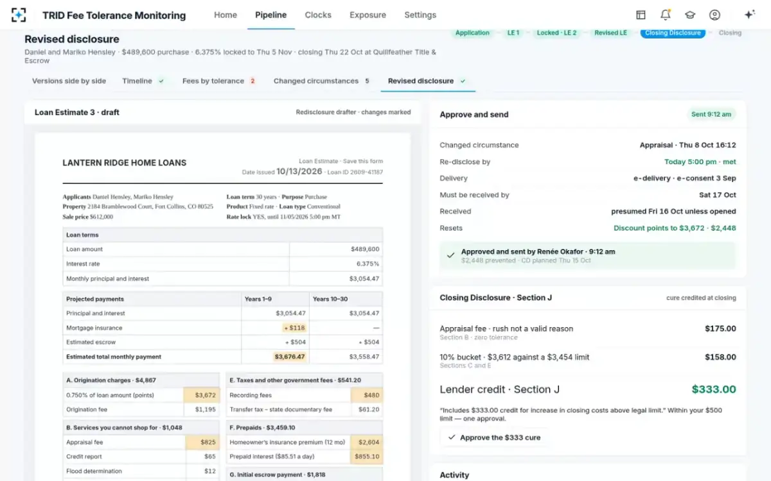The width and height of the screenshot is (771, 481).
Task: Click the Loan amount $489,600 value
Action: [365, 249]
